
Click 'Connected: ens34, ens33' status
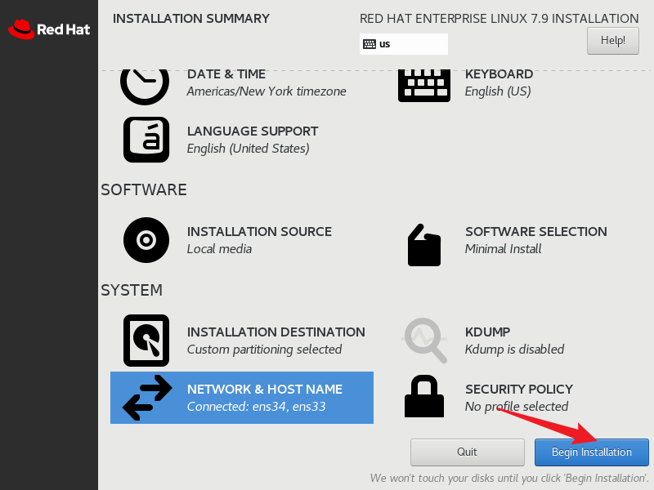tap(256, 407)
